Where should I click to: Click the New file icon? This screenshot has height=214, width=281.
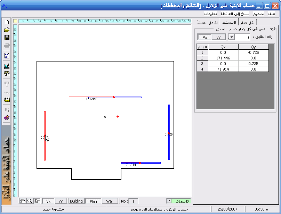click(x=7, y=22)
